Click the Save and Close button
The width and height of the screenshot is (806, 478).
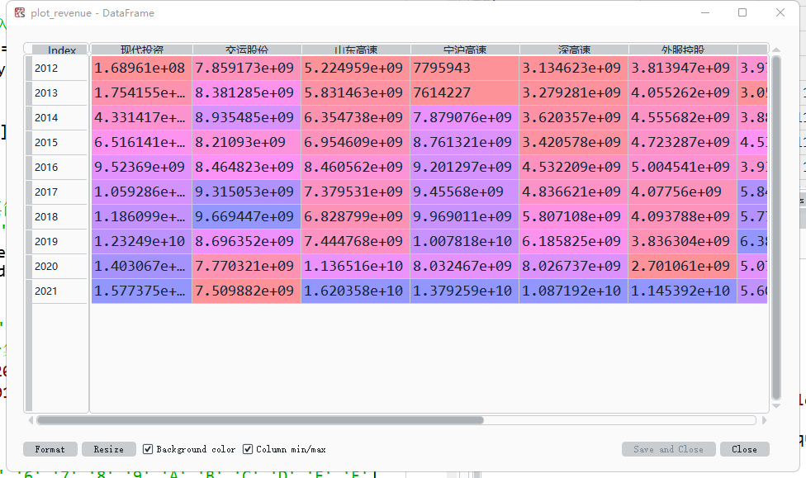(668, 449)
